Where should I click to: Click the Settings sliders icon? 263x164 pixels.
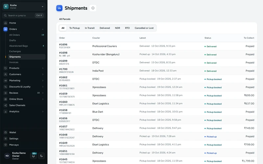[6, 138]
